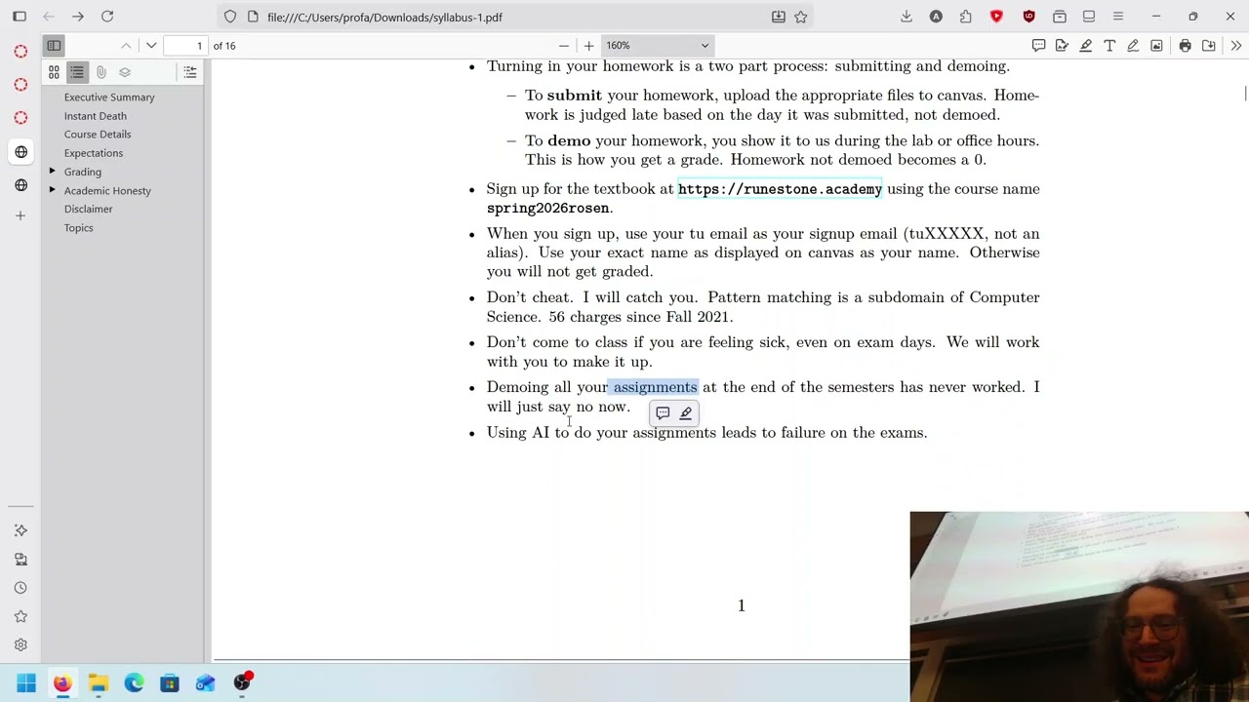
Task: Select the active globe vertical tab
Action: coord(20,152)
